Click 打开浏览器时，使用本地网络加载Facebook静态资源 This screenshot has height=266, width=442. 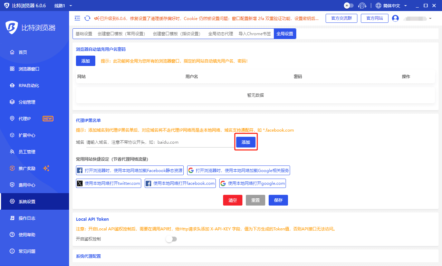[130, 170]
